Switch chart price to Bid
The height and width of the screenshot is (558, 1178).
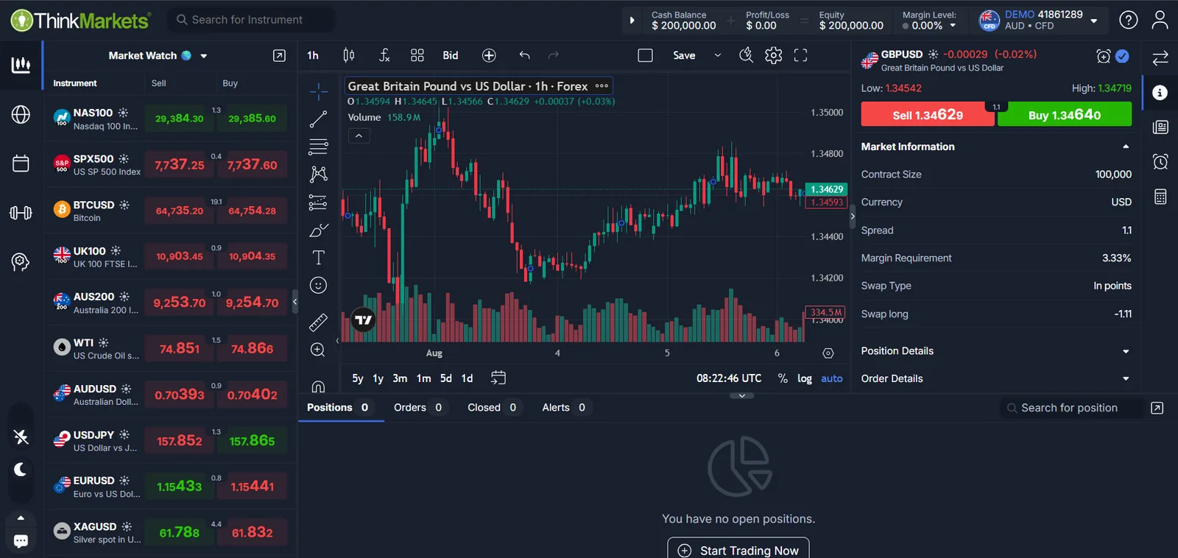point(451,55)
